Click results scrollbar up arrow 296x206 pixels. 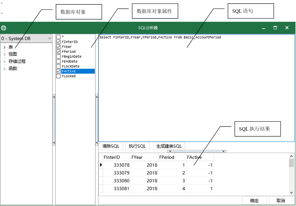[291, 156]
